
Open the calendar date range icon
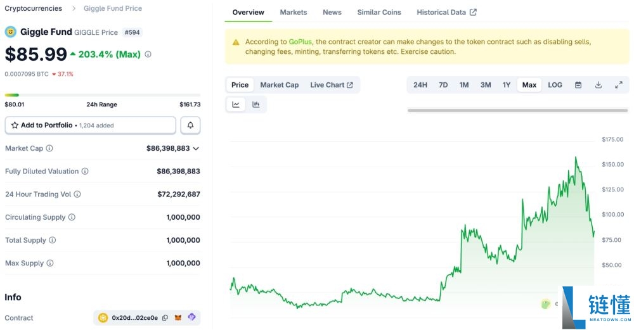click(x=578, y=85)
